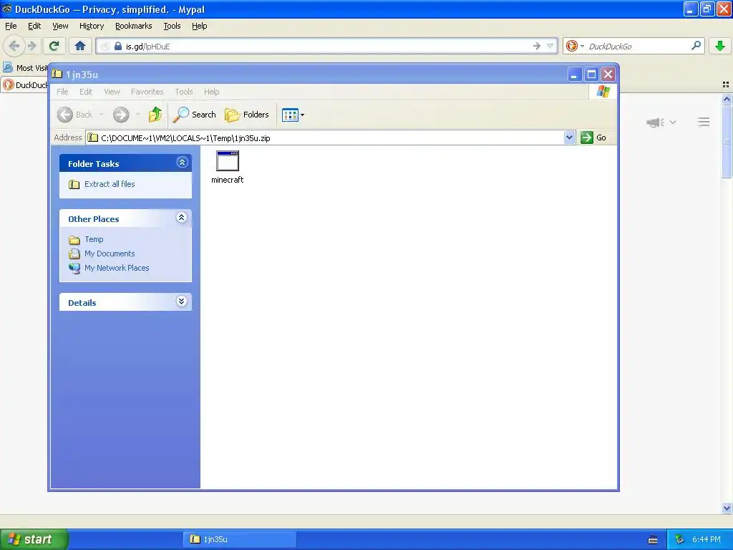
Task: Click Most Visited bookmark icon
Action: [7, 67]
